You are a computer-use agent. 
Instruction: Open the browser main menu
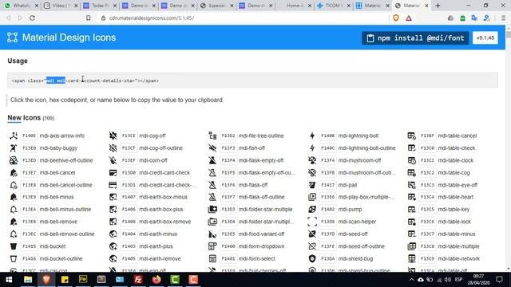[x=503, y=18]
